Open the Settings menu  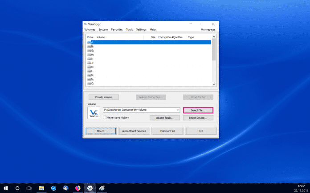(141, 29)
